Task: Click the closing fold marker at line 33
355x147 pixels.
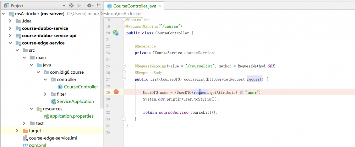Action: (124, 118)
